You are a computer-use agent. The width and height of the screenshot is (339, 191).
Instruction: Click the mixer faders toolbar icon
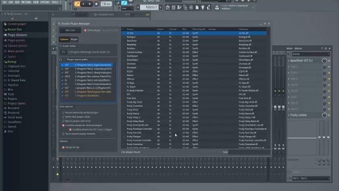pyautogui.click(x=191, y=7)
